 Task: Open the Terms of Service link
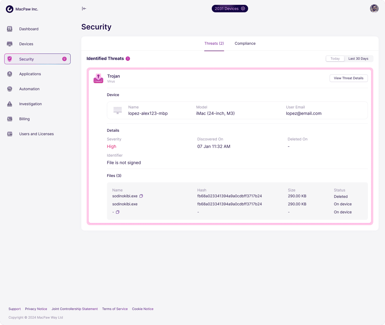(115, 309)
